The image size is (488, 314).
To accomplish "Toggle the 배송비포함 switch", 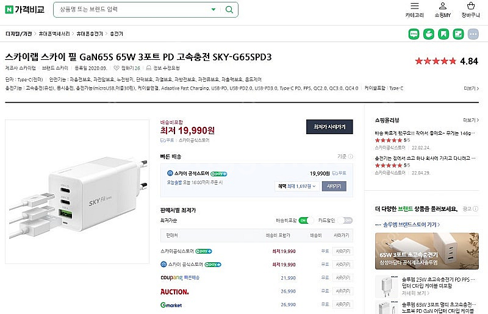I will pos(306,220).
